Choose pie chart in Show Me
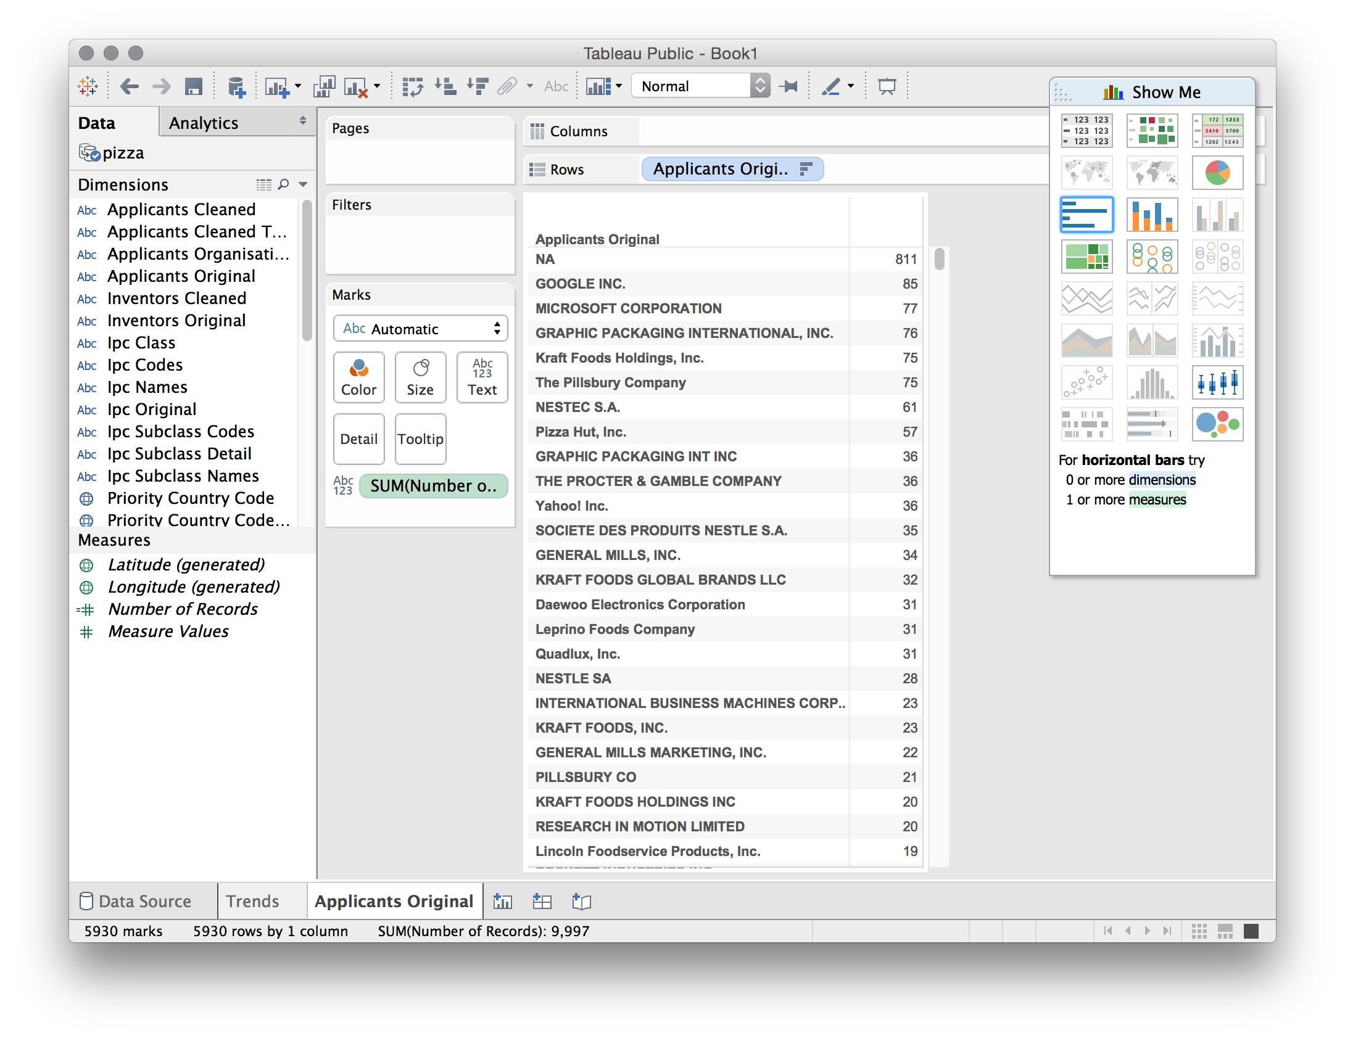Viewport: 1345px width, 1041px height. [1217, 172]
